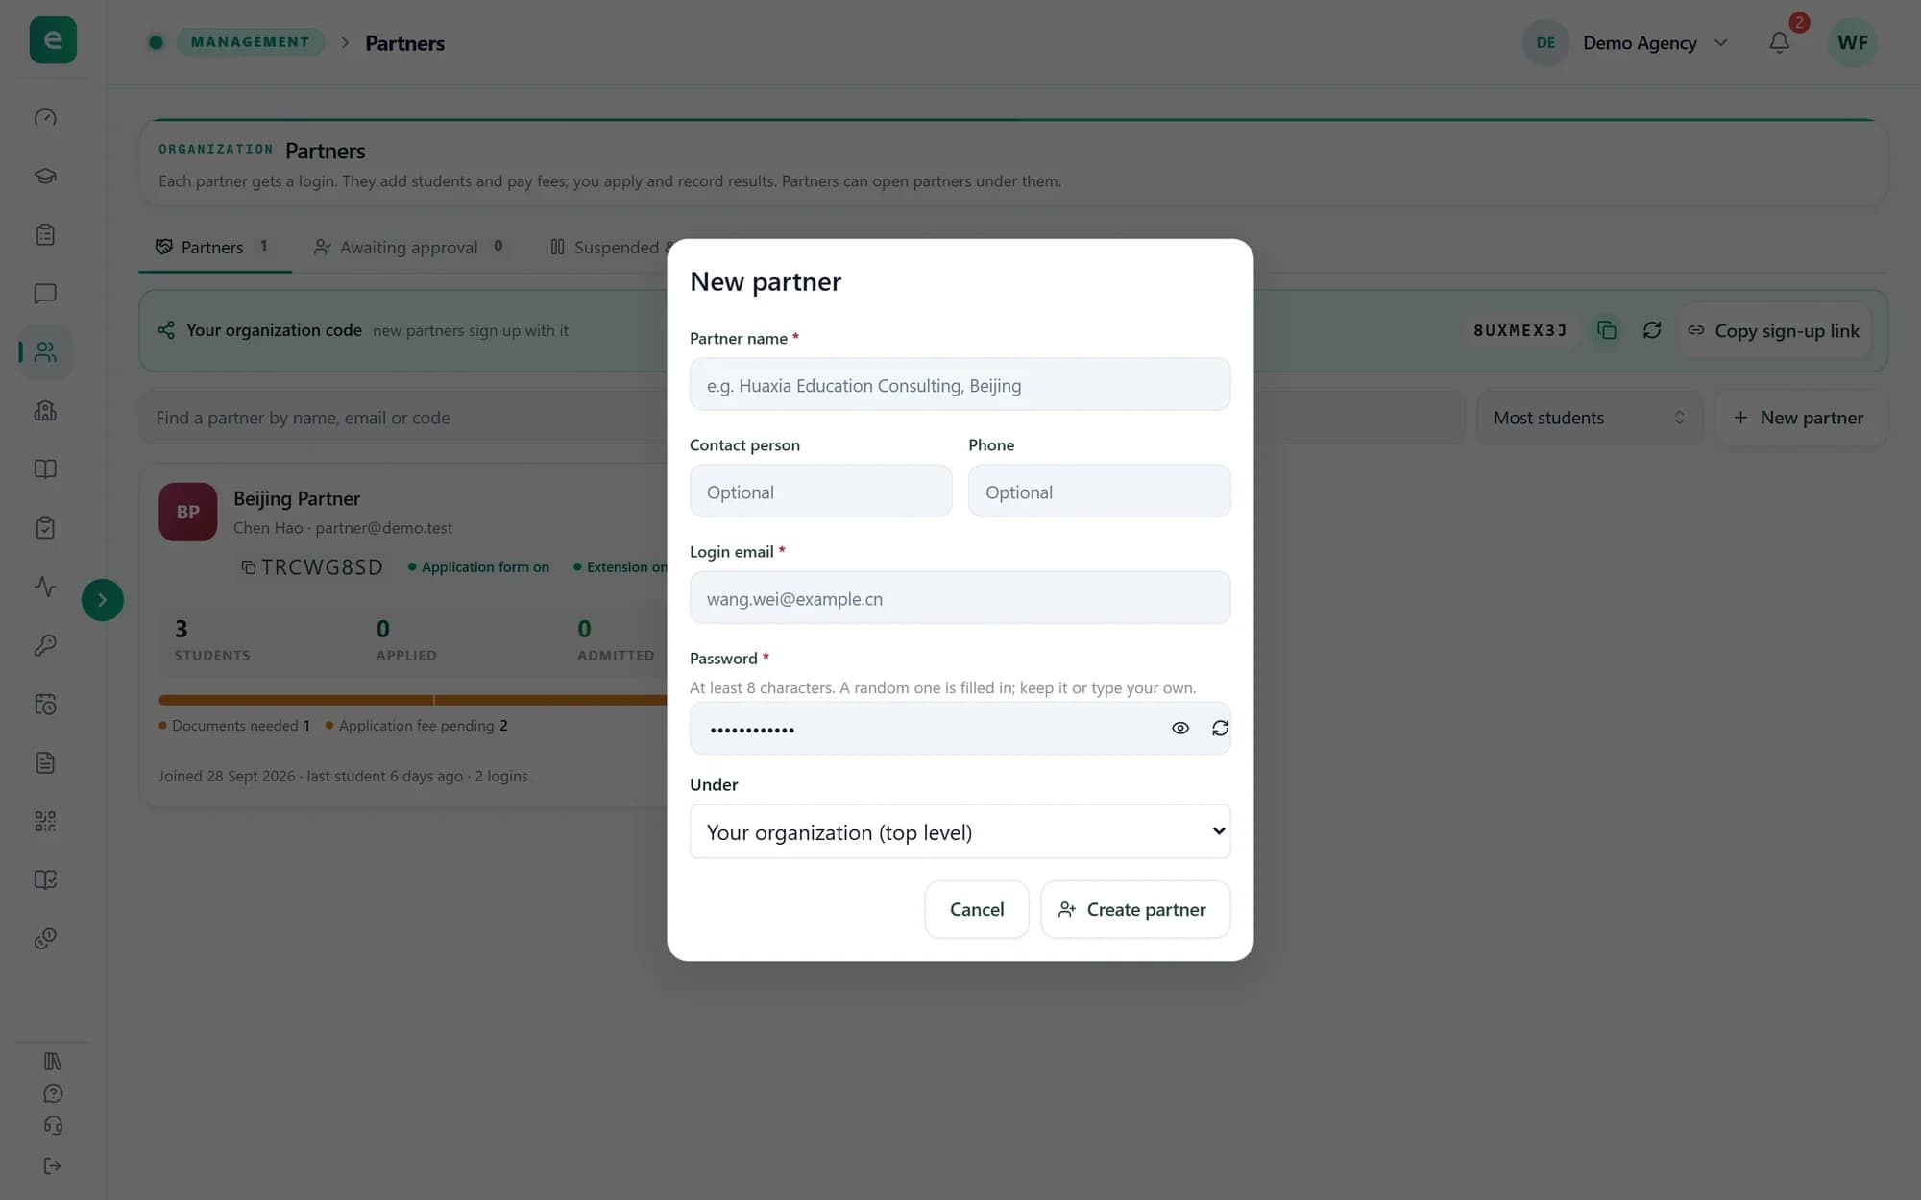This screenshot has width=1921, height=1200.
Task: Click the Create partner button
Action: 1135,909
